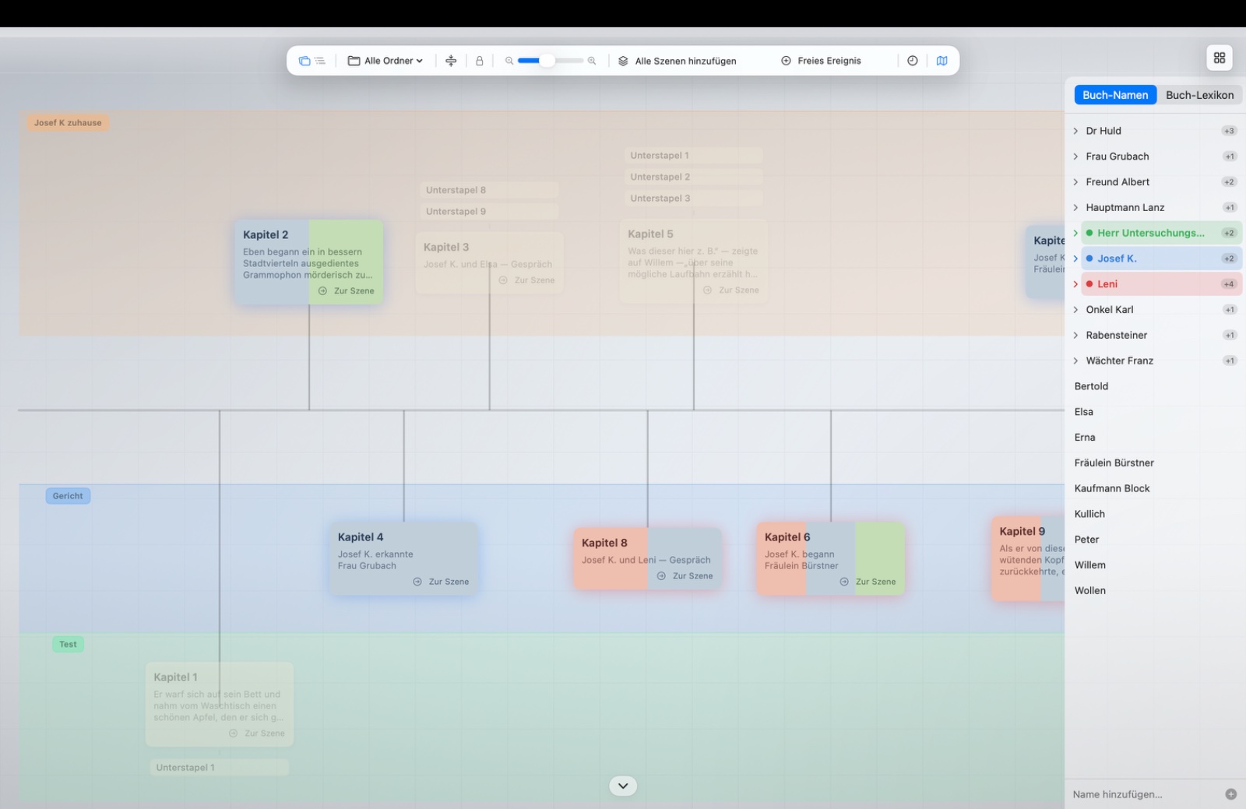The height and width of the screenshot is (809, 1246).
Task: Click Zur Szene on Kapitel 6 card
Action: pos(868,582)
